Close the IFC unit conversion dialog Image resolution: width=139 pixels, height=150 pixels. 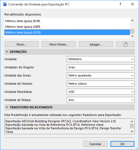tap(132, 4)
